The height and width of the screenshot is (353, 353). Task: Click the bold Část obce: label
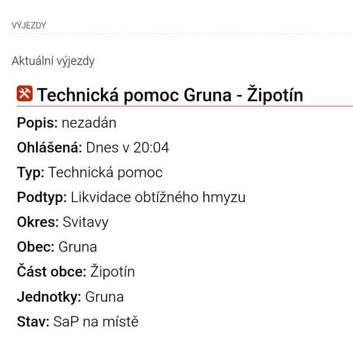(52, 271)
